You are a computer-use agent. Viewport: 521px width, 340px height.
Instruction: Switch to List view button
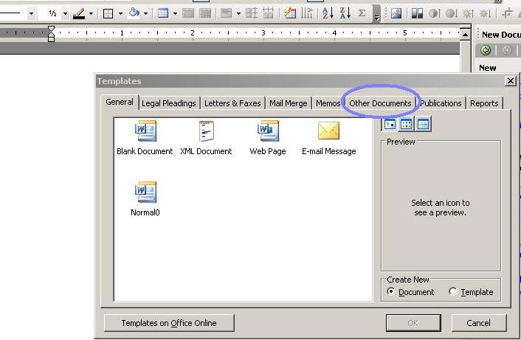pos(407,125)
